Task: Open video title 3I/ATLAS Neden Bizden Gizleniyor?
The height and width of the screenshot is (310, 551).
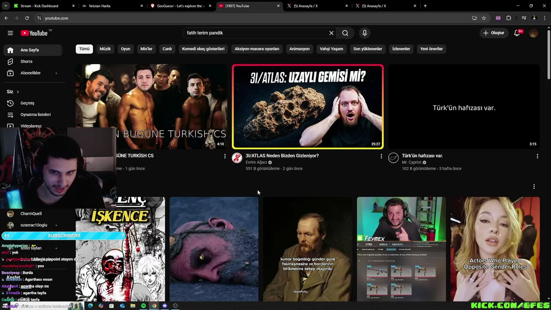Action: (x=282, y=156)
